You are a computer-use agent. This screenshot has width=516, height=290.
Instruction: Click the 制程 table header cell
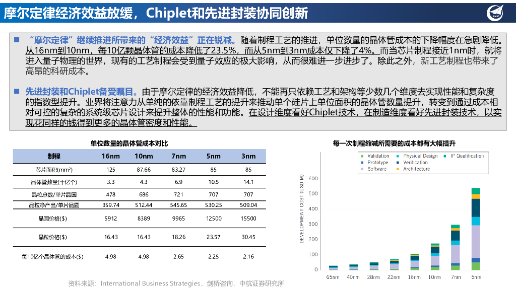pyautogui.click(x=53, y=156)
